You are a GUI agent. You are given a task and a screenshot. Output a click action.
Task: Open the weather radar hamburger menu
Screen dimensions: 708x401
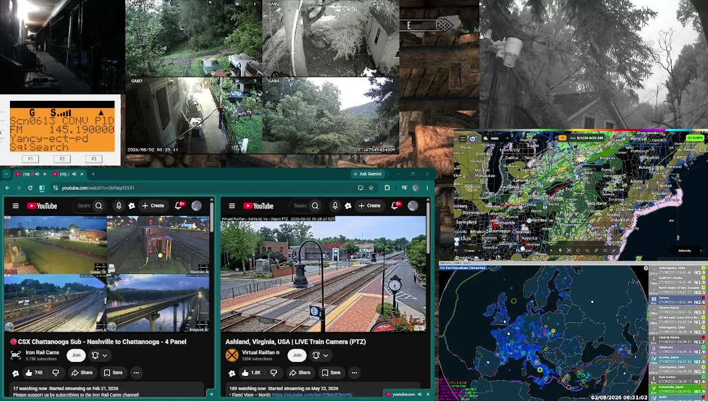click(x=463, y=139)
